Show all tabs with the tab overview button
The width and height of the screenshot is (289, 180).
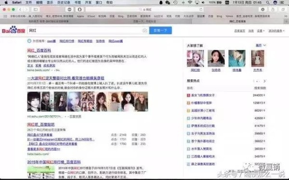tap(283, 10)
